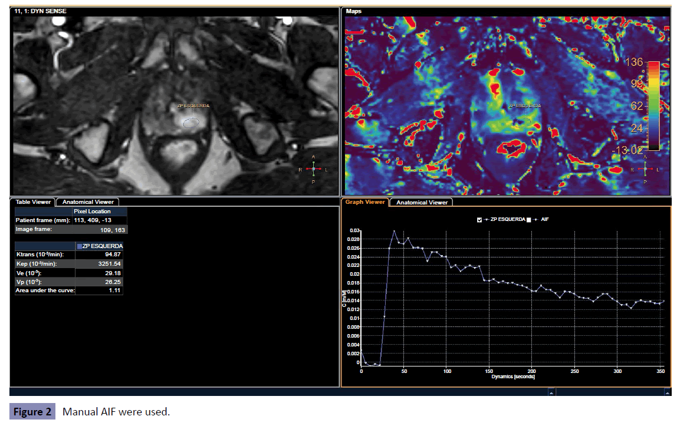Screen dimensions: 677x426
Task: Expand the rightmost up-arrow in bottom status bar
Action: (666, 392)
